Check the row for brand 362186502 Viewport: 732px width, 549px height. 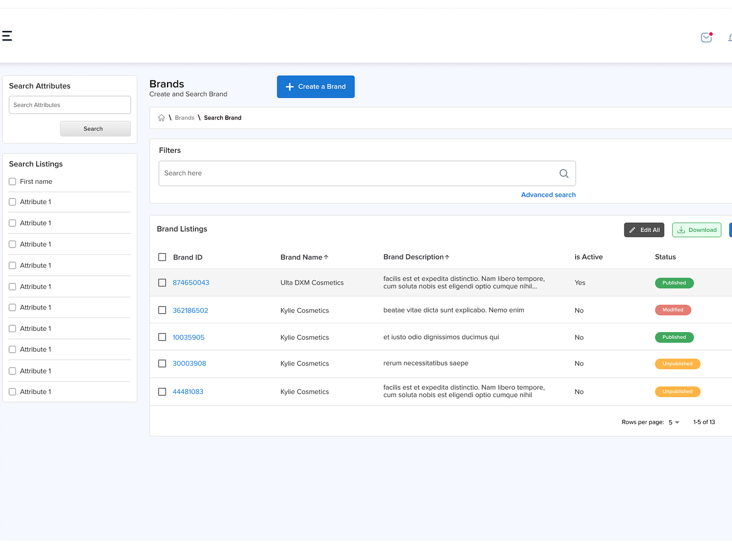coord(162,310)
